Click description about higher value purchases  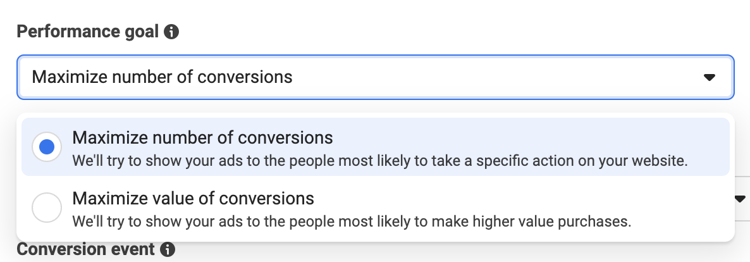(x=352, y=221)
